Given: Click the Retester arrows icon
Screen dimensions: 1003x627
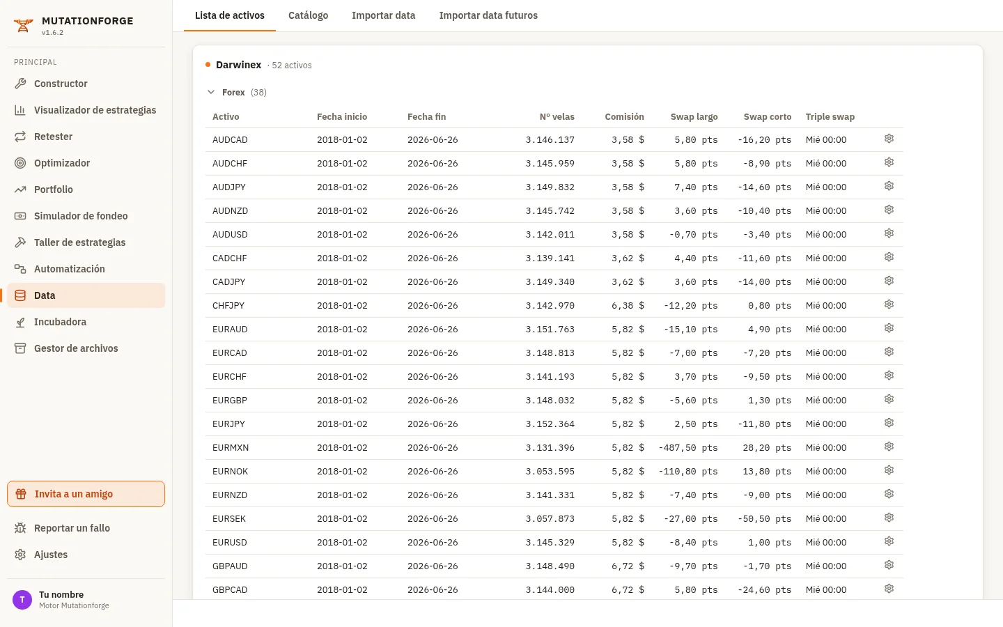Looking at the screenshot, I should pyautogui.click(x=20, y=137).
